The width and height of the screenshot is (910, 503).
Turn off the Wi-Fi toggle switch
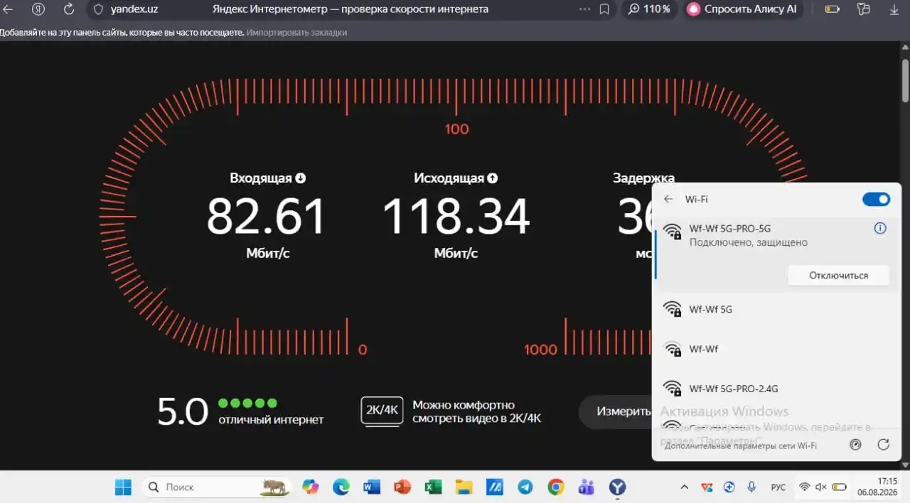tap(876, 200)
